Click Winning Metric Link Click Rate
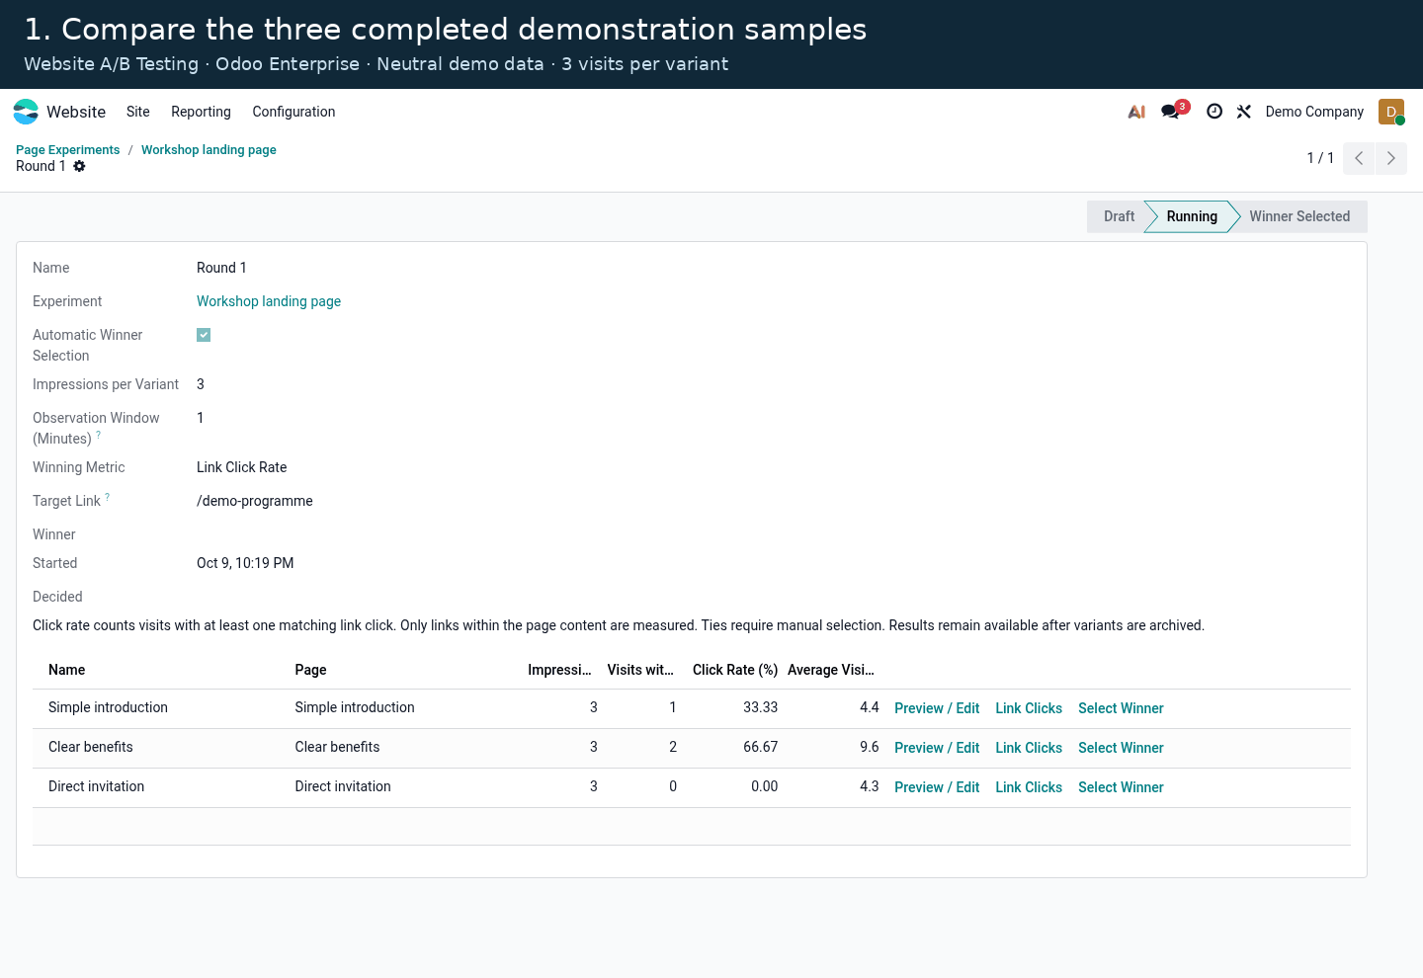Image resolution: width=1423 pixels, height=978 pixels. 242,467
